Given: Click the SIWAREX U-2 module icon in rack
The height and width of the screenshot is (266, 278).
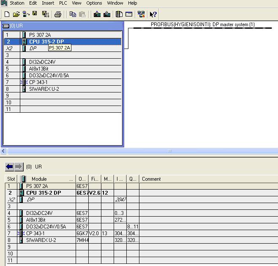Looking at the screenshot, I should 24,89.
